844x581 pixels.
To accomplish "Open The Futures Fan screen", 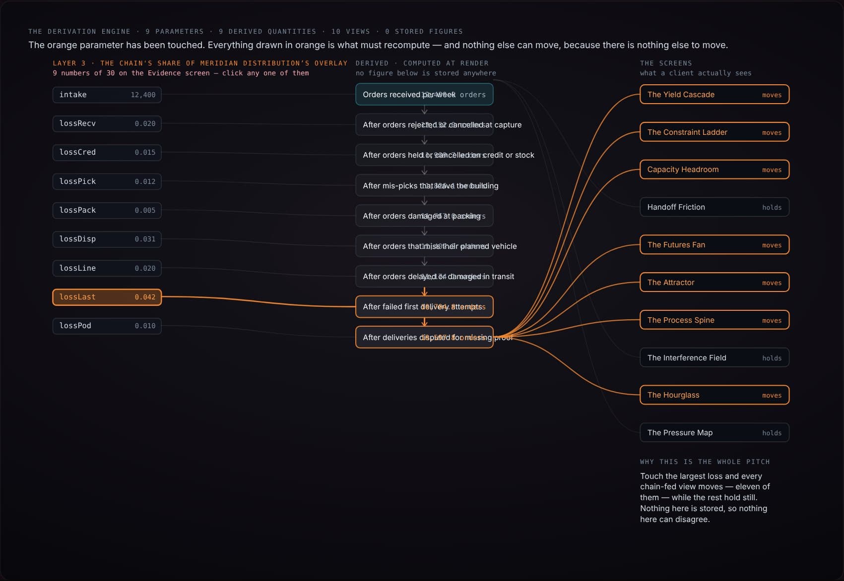I will coord(714,245).
